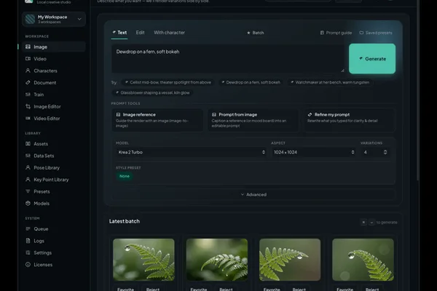
Task: Click the Models cube icon
Action: pyautogui.click(x=28, y=203)
